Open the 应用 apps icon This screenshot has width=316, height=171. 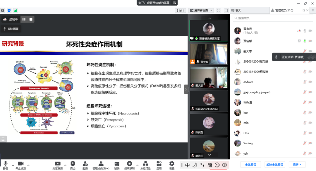pyautogui.click(x=159, y=164)
